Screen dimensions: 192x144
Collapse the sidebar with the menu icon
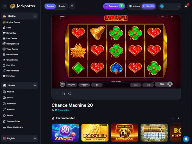coord(5,6)
